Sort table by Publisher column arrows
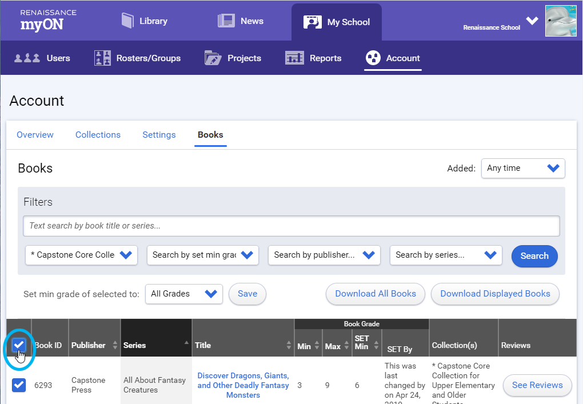 pyautogui.click(x=115, y=345)
